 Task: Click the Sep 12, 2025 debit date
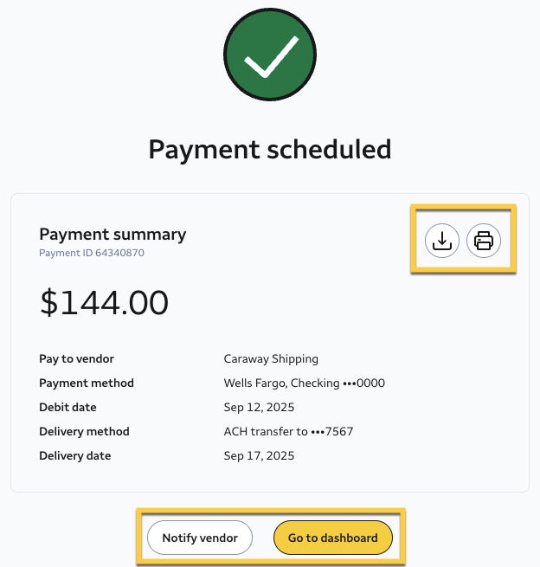pyautogui.click(x=259, y=407)
